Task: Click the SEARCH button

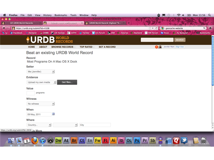Action: (179, 40)
